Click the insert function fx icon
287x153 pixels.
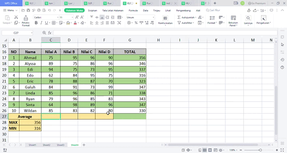49,33
